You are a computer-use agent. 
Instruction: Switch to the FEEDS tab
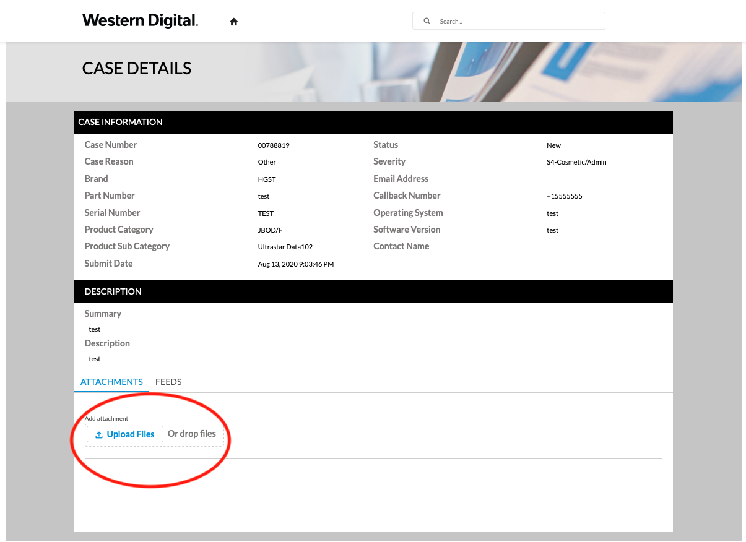pos(168,382)
